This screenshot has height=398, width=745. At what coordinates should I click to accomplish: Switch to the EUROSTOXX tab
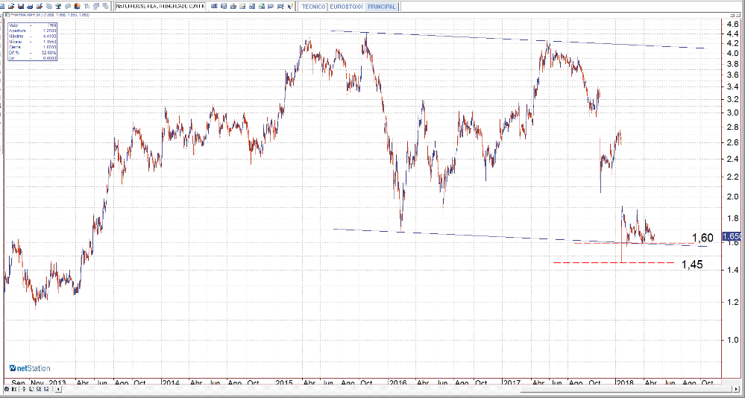pyautogui.click(x=346, y=7)
